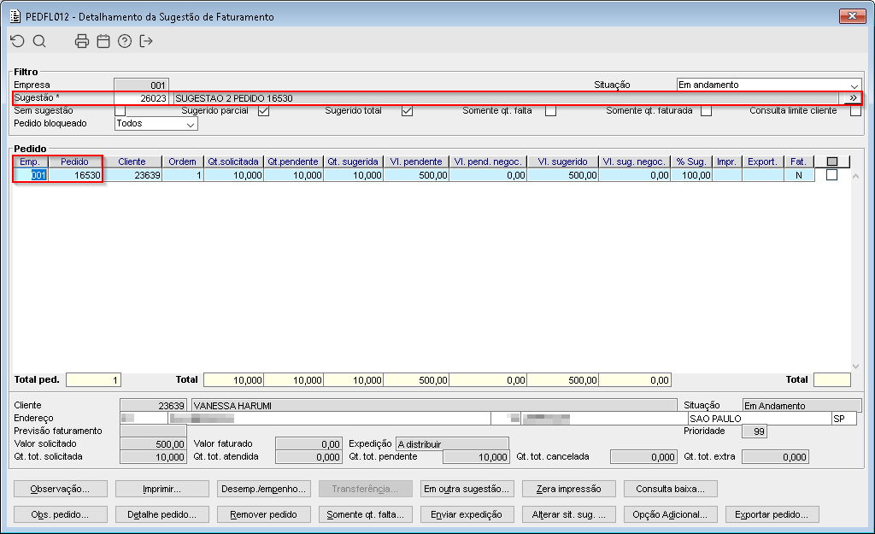Check the row checkbox for pedido 16530
875x534 pixels.
831,175
